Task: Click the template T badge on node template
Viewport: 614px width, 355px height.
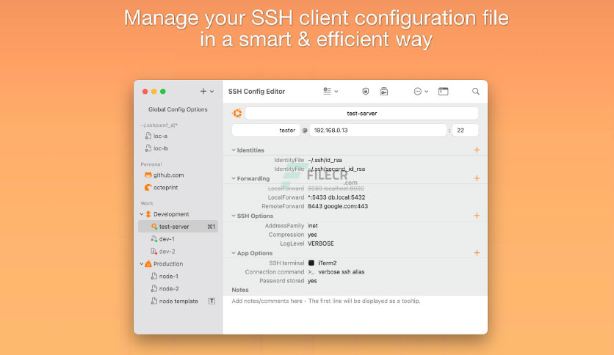Action: point(212,301)
